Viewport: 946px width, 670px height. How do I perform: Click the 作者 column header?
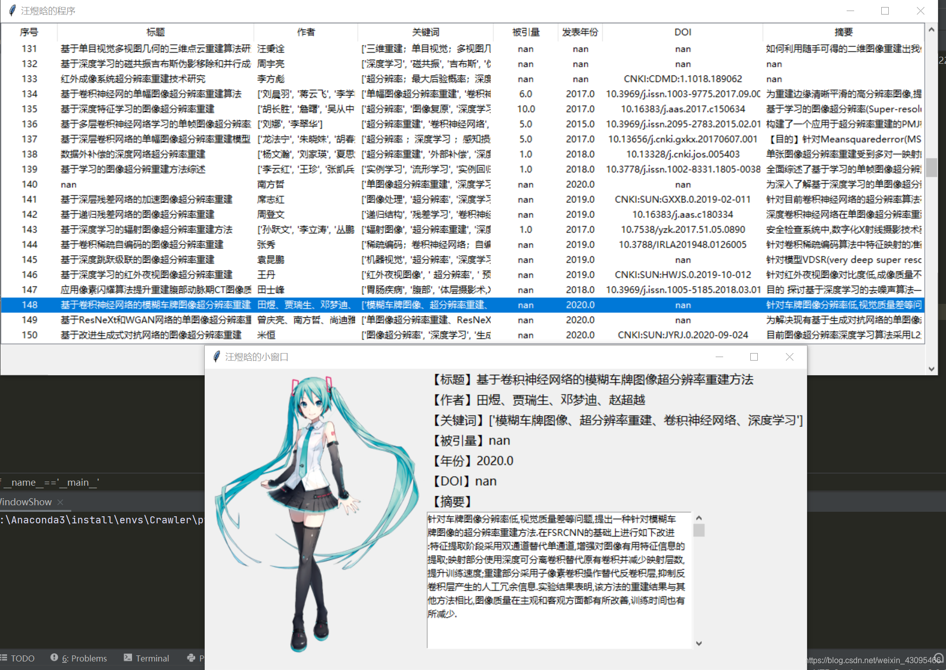[306, 32]
